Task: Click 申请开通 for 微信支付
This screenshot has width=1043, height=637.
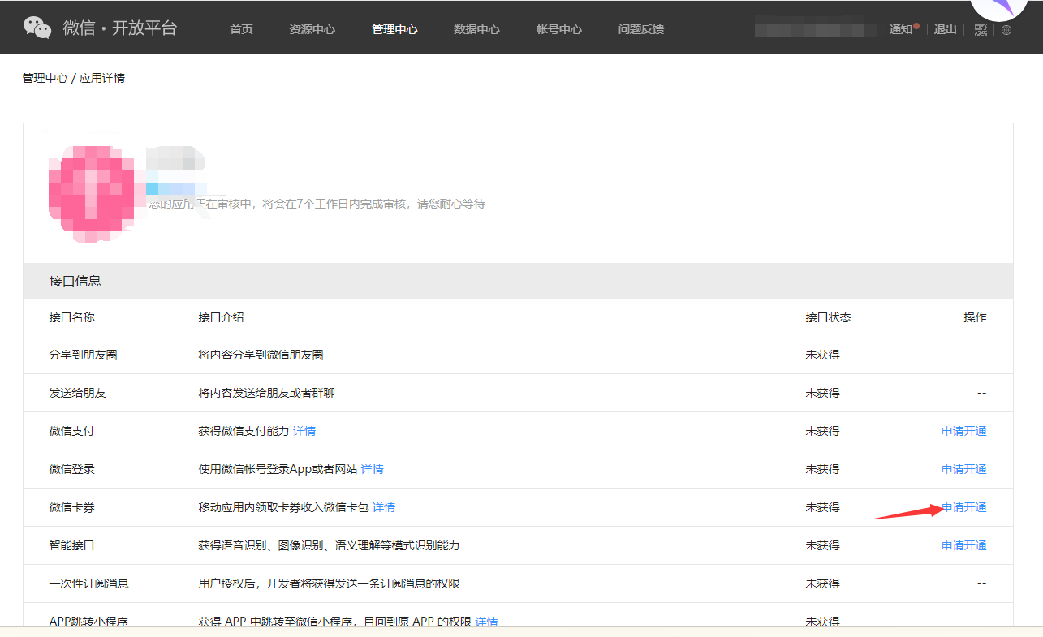Action: 964,431
